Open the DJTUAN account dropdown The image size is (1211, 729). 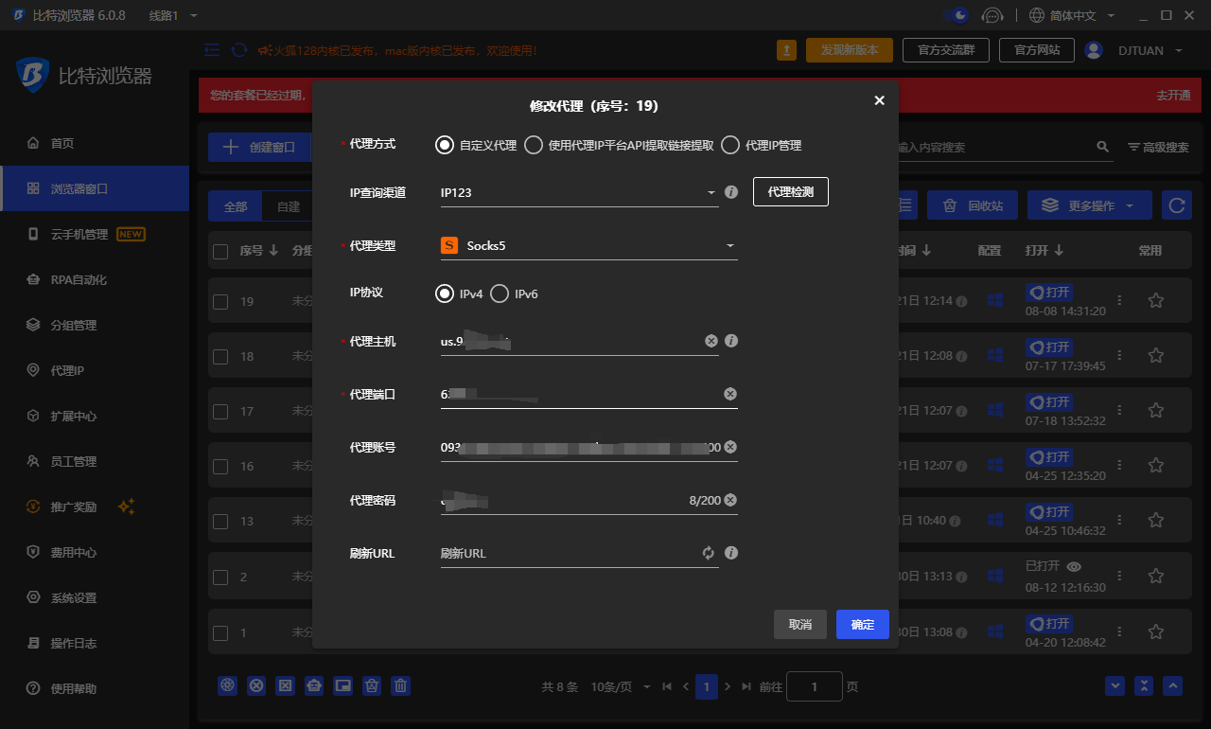1134,50
